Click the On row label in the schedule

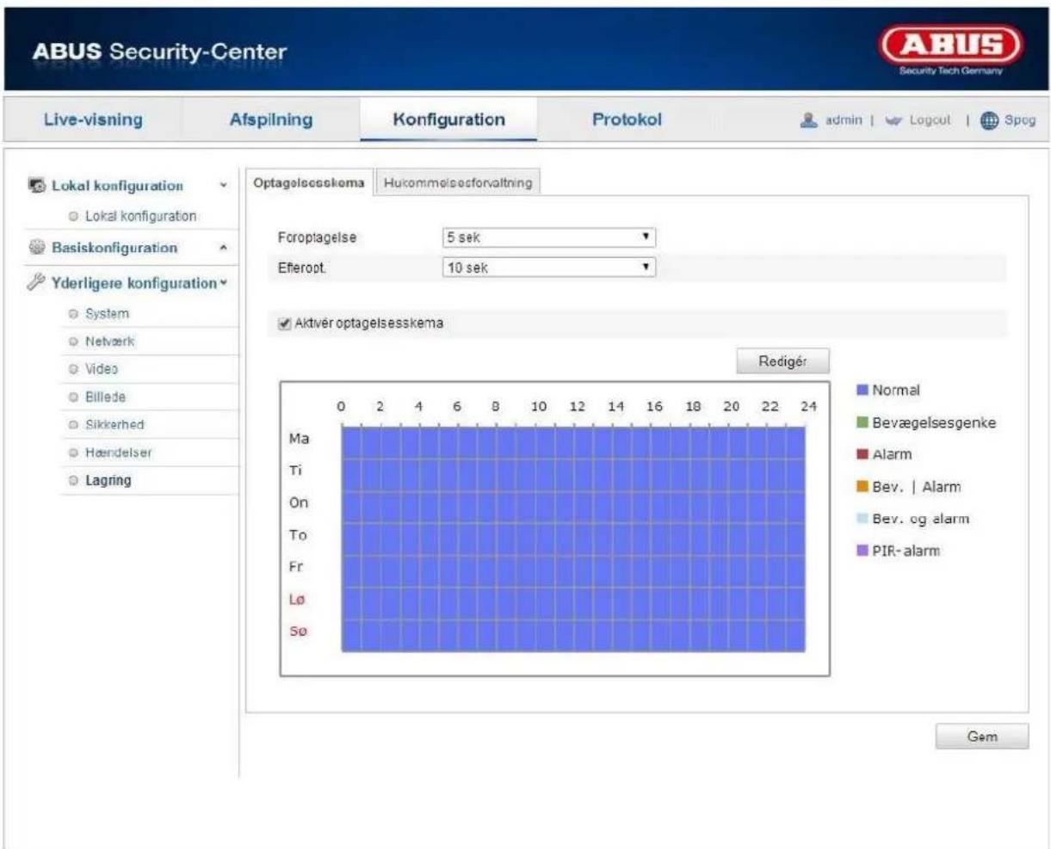pos(298,502)
